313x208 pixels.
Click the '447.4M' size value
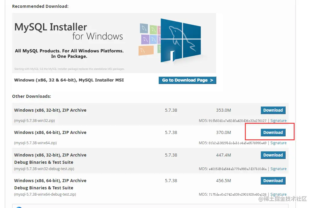tap(224, 155)
